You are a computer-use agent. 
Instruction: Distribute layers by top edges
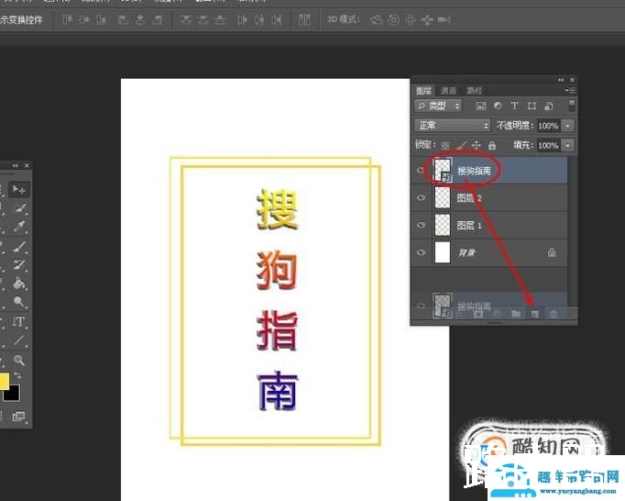point(185,19)
